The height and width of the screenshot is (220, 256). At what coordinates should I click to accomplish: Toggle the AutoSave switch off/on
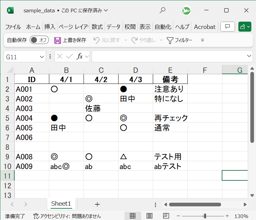(39, 40)
